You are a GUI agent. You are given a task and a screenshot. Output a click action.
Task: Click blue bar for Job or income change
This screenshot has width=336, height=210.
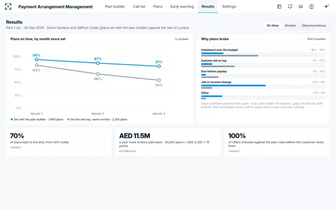coord(233,85)
